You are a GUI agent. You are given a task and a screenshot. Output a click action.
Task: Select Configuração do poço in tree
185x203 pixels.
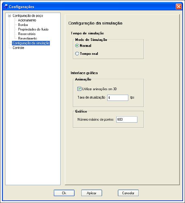pos(28,16)
